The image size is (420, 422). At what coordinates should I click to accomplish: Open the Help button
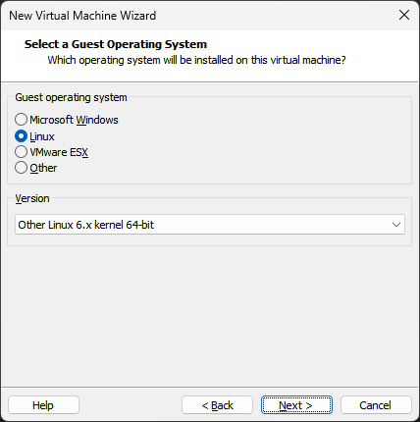tap(43, 405)
